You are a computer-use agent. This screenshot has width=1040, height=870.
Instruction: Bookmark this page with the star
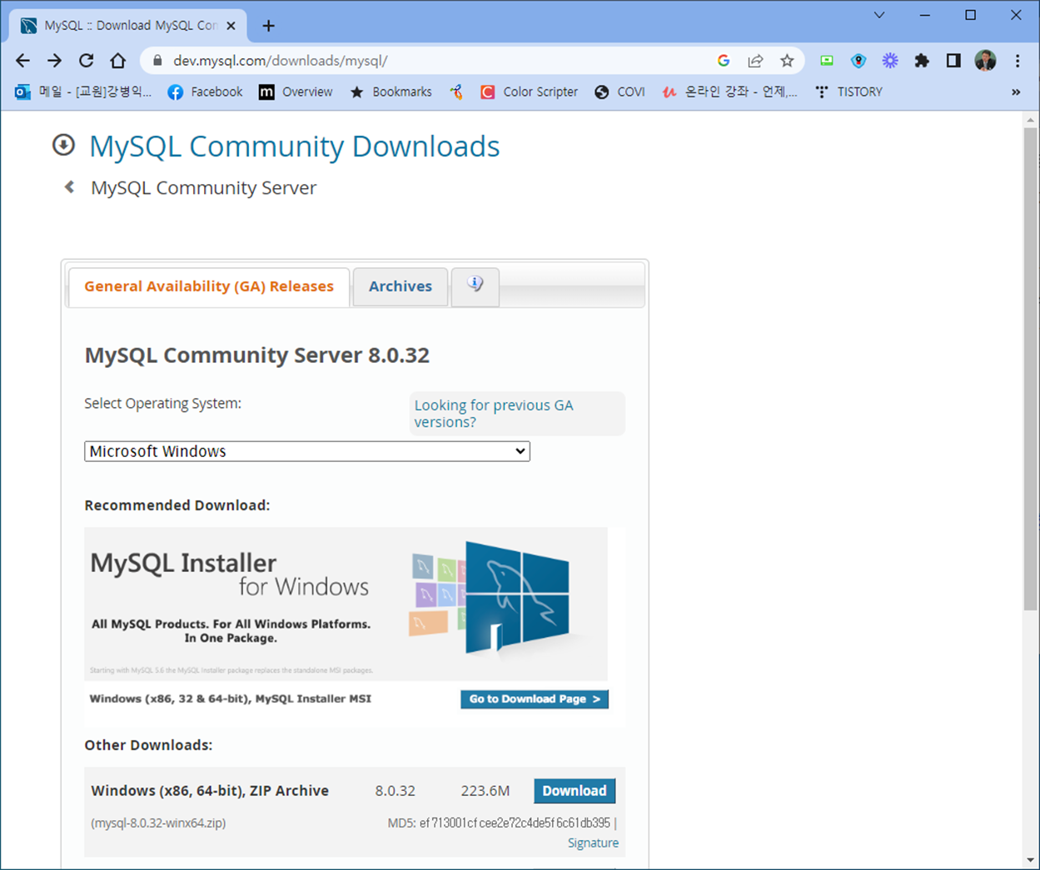click(787, 61)
